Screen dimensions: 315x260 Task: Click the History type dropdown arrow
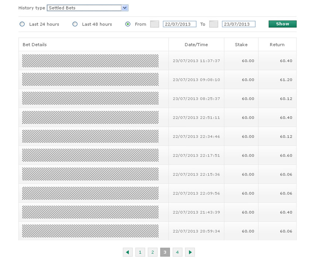[x=125, y=8]
